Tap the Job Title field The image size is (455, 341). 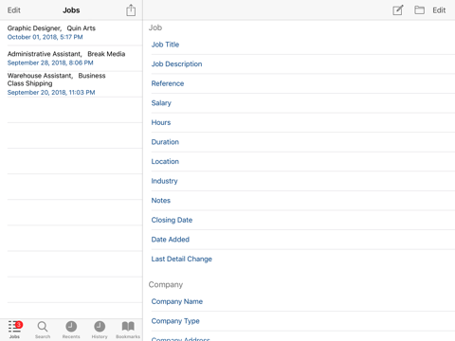pos(303,45)
